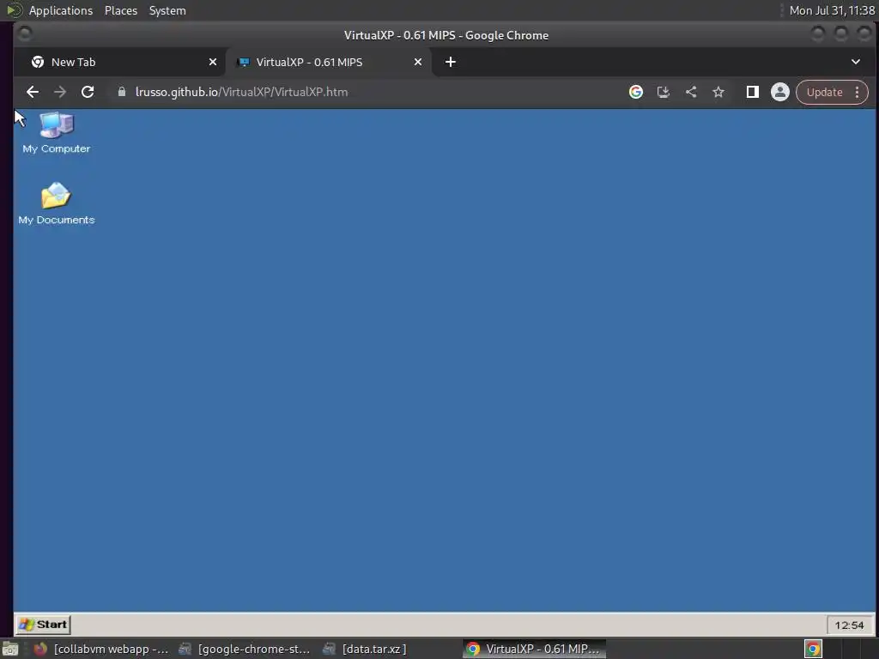The width and height of the screenshot is (879, 659).
Task: Close the VirtualXP tab
Action: coord(418,62)
